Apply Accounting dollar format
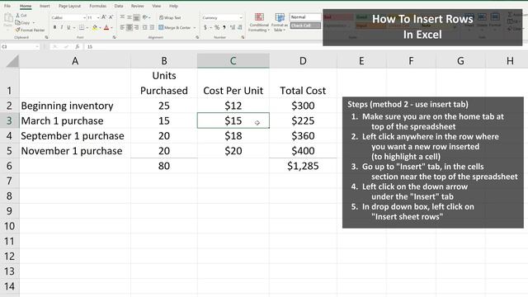 205,27
